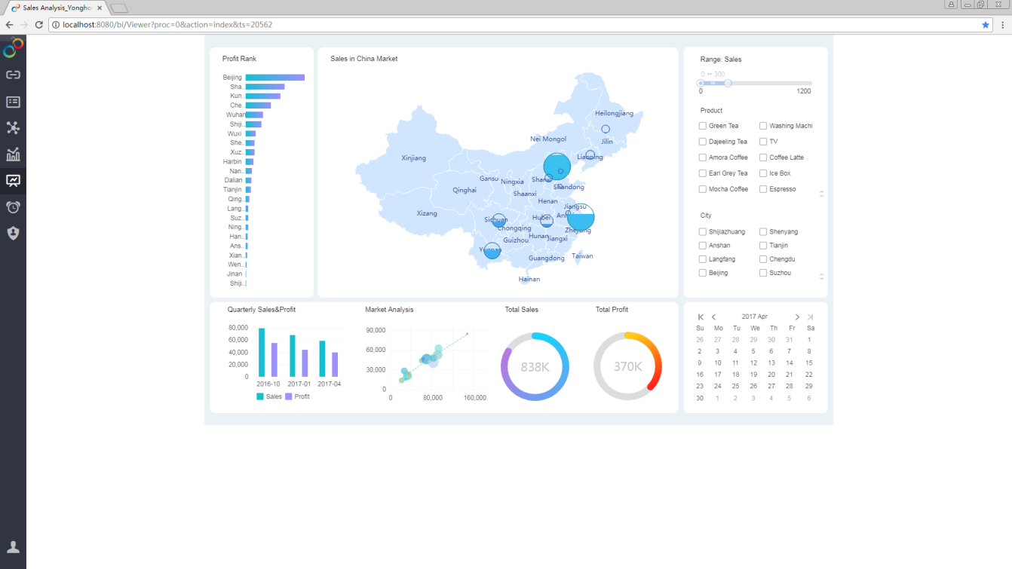
Task: Click the Xinjiang region on the map
Action: (x=413, y=158)
